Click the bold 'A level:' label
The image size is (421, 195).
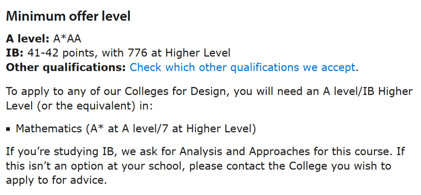(27, 39)
